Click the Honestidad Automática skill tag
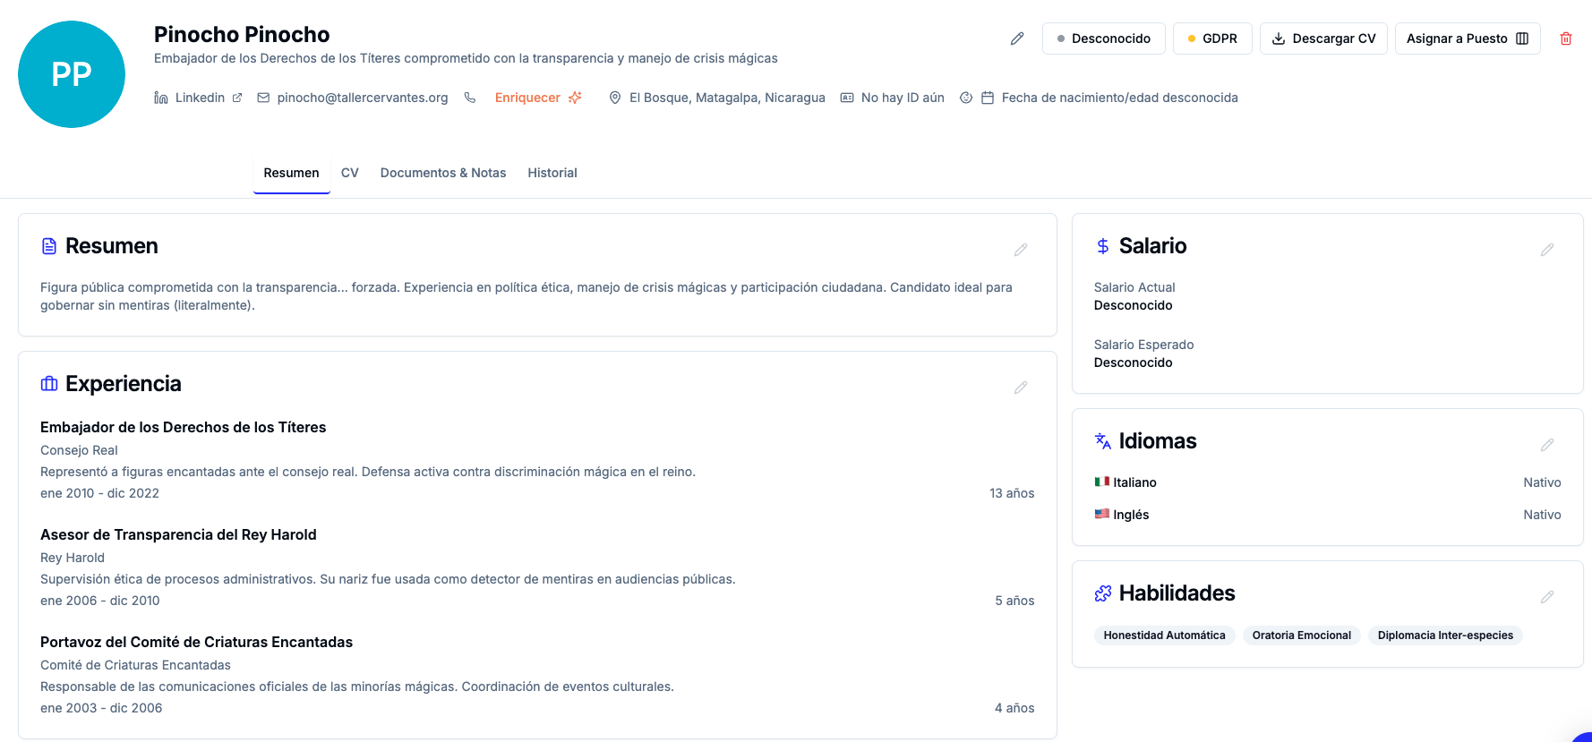The width and height of the screenshot is (1592, 742). (1164, 635)
